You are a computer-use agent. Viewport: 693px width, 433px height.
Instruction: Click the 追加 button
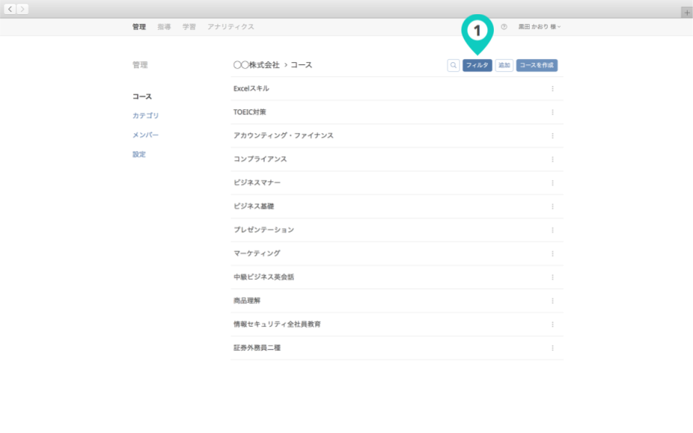click(504, 66)
